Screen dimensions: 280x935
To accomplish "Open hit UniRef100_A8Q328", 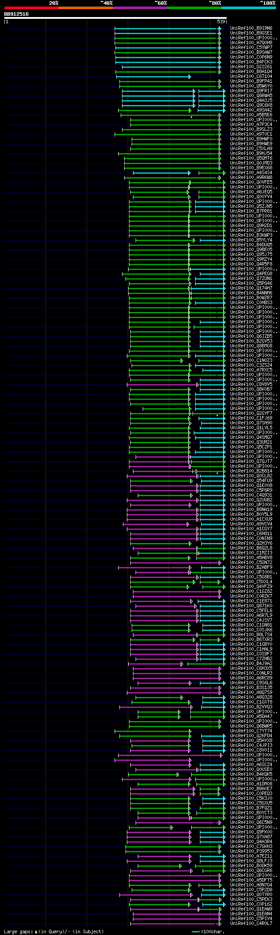I will [x=251, y=697].
